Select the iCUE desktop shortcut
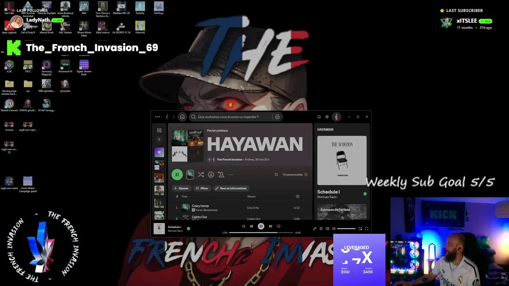Screen dimensions: 509x286 (9, 67)
